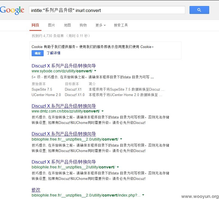Screen dimensions: 219x199
Task: Click the blue magnifier search button
Action: point(199,10)
